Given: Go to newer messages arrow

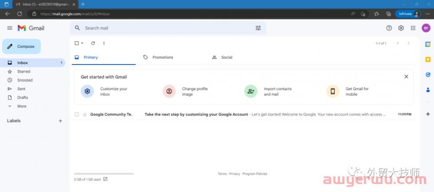Looking at the screenshot, I should (x=398, y=43).
